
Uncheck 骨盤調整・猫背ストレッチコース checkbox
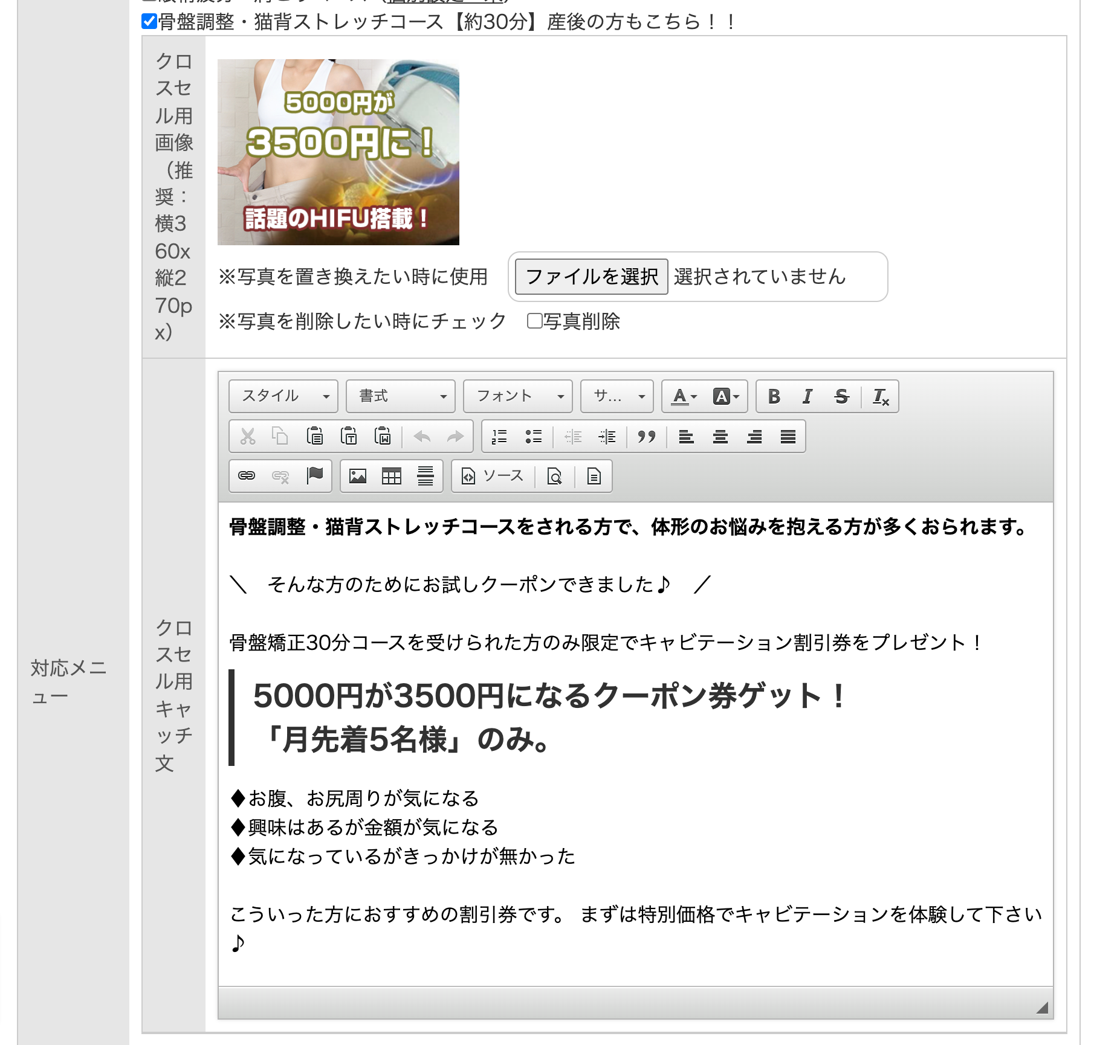(149, 22)
